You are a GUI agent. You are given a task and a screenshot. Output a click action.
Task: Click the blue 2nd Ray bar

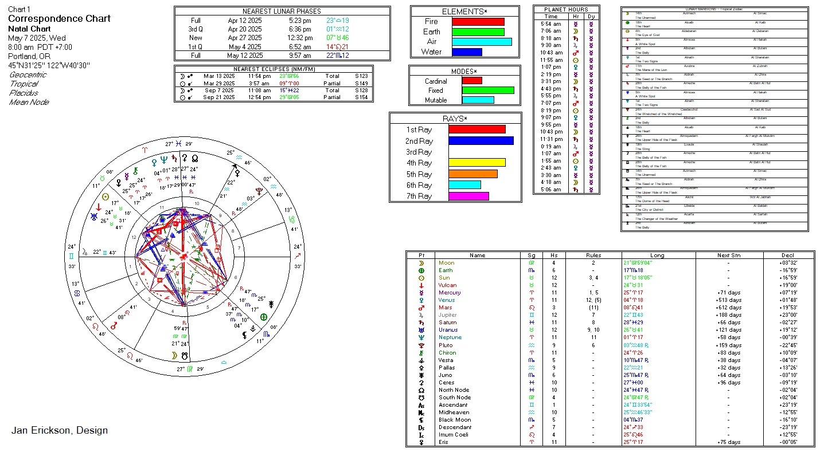[481, 141]
